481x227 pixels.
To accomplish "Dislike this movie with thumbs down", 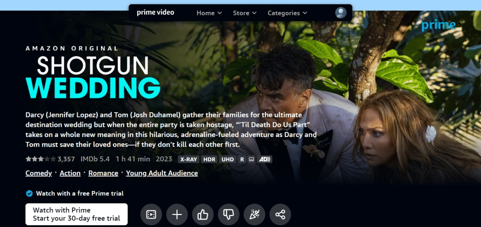I will pyautogui.click(x=228, y=215).
